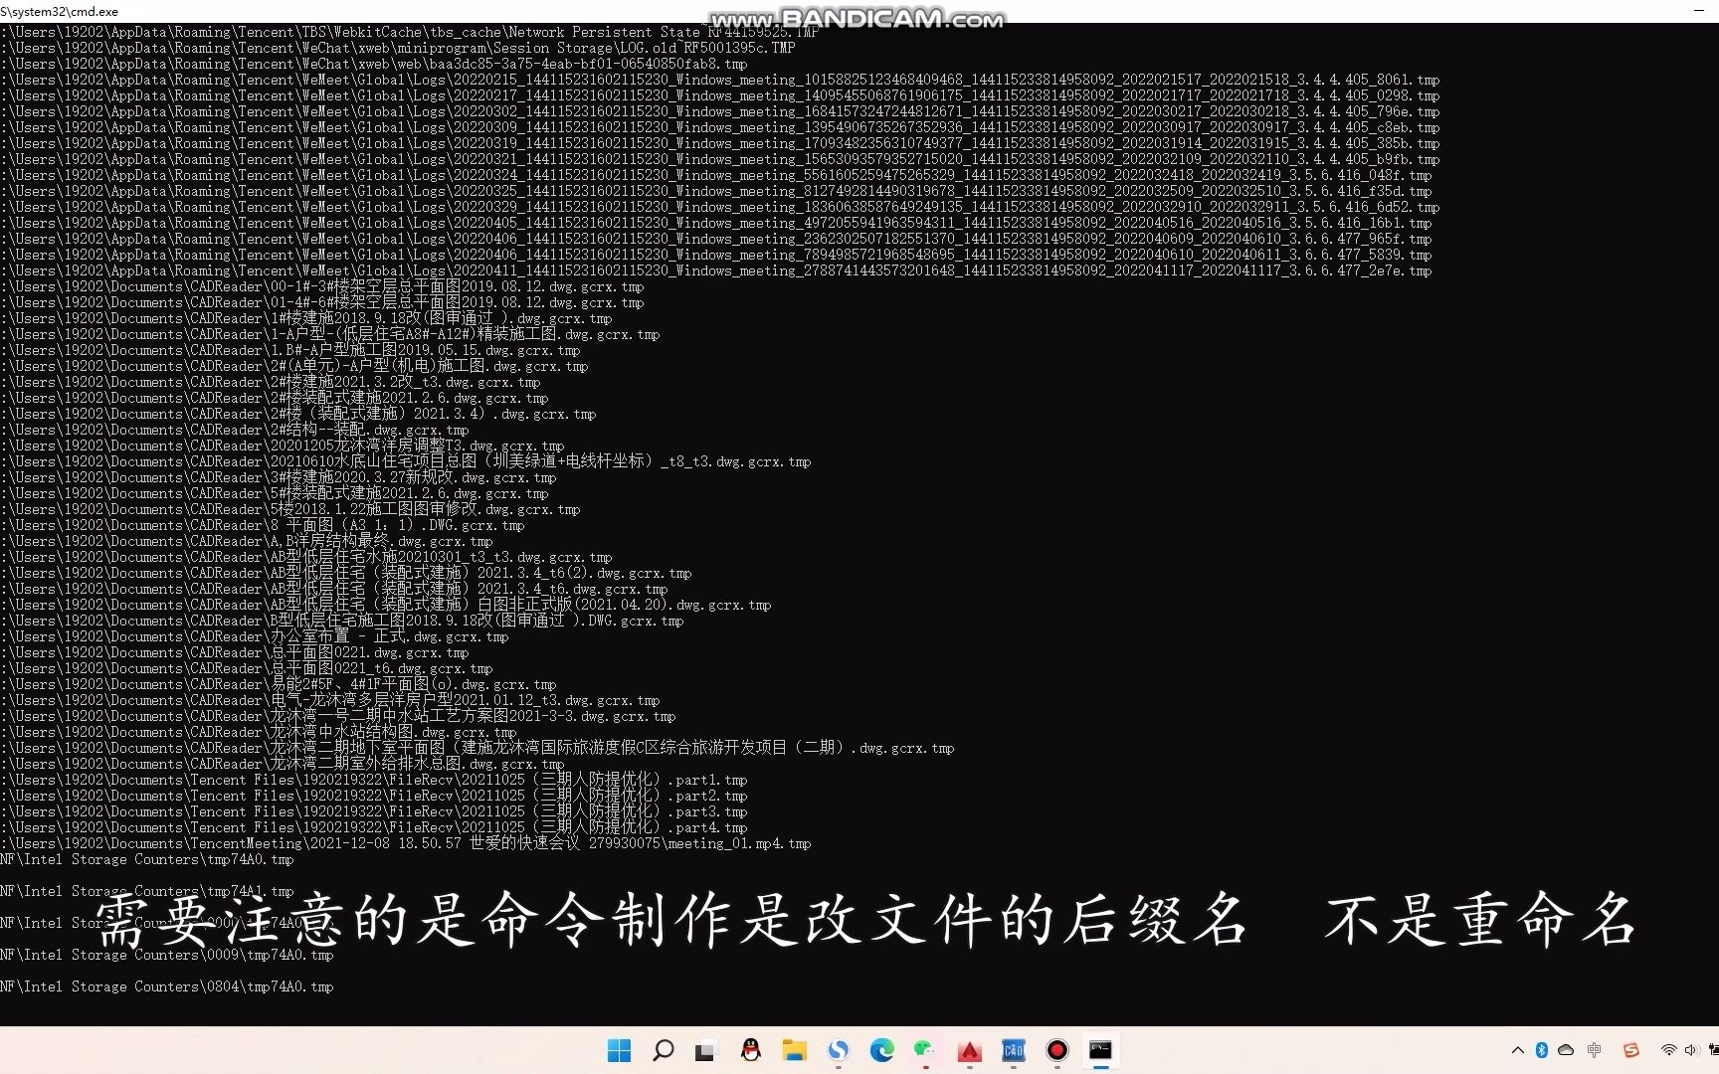The height and width of the screenshot is (1074, 1719).
Task: Select cmd.exe window on taskbar
Action: [1100, 1050]
